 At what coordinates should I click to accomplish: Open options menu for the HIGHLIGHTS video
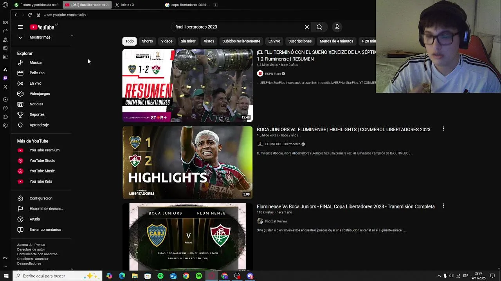click(x=443, y=129)
